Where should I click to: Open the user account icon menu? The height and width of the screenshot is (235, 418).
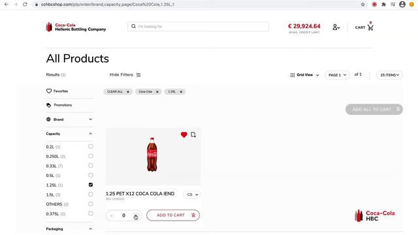click(x=336, y=27)
